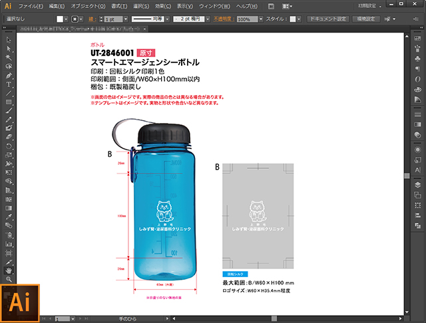The height and width of the screenshot is (323, 426).
Task: Expand the stroke weight 1 pt dropdown
Action: [x=126, y=19]
